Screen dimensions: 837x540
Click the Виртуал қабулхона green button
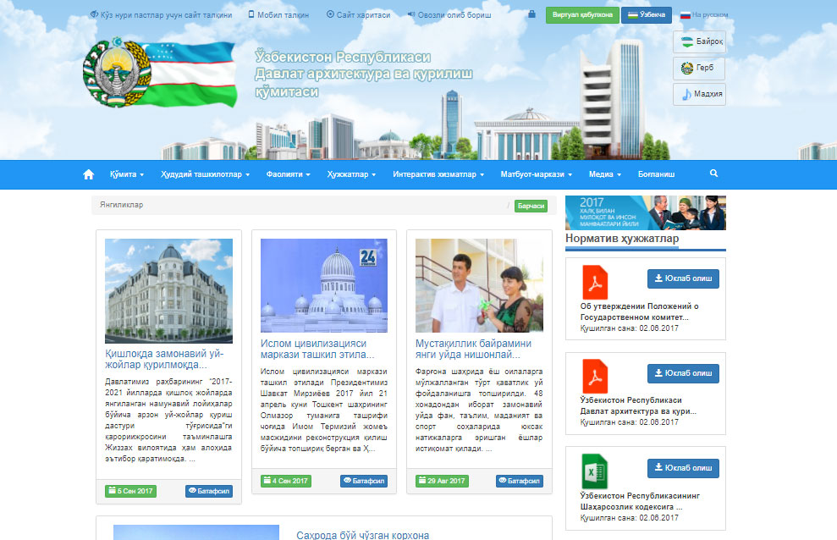click(581, 15)
